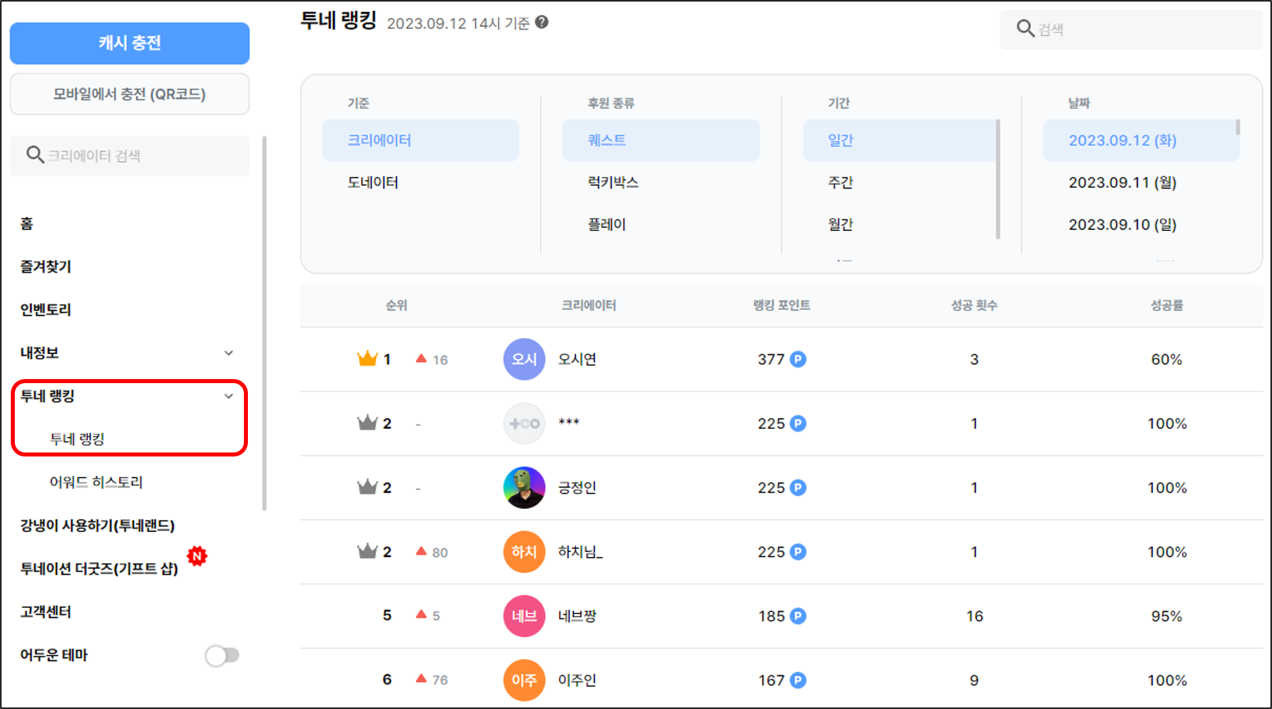1272x709 pixels.
Task: Click the 기간 list scrollbar
Action: 998,179
